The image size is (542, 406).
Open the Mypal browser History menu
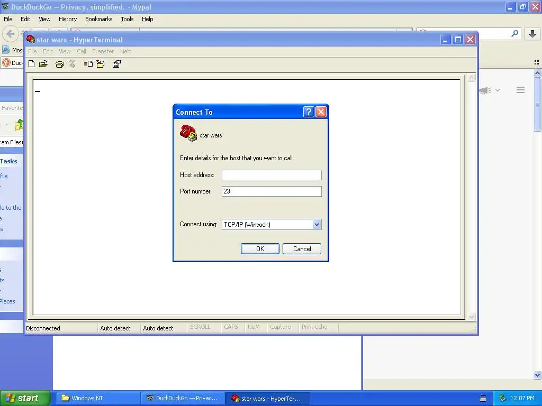[x=68, y=20]
